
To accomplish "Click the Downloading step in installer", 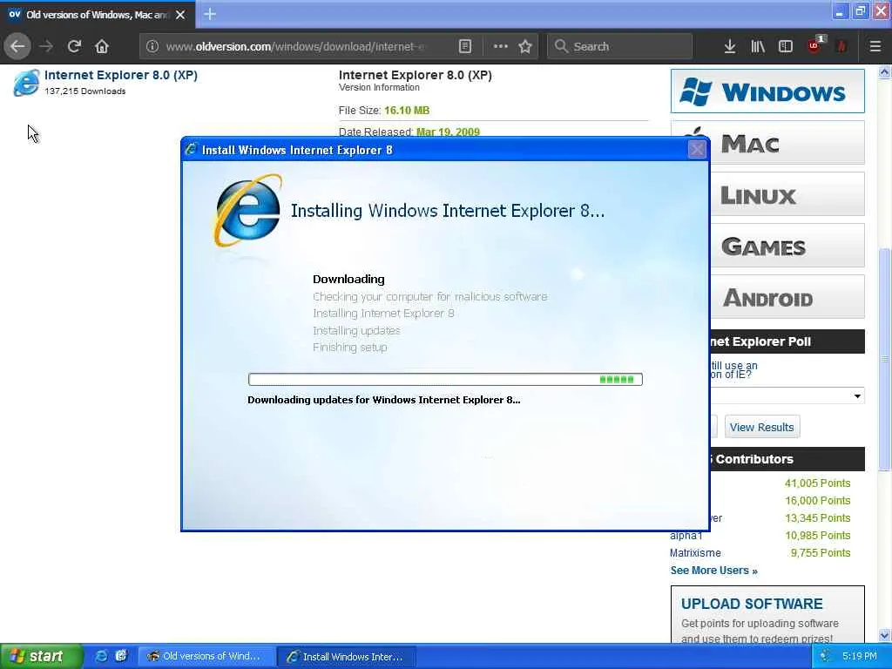I will coord(348,280).
